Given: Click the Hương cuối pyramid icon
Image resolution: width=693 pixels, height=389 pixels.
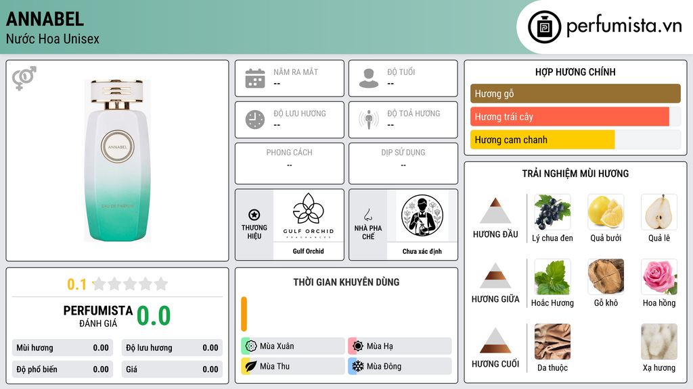Looking at the screenshot, I should (x=495, y=340).
